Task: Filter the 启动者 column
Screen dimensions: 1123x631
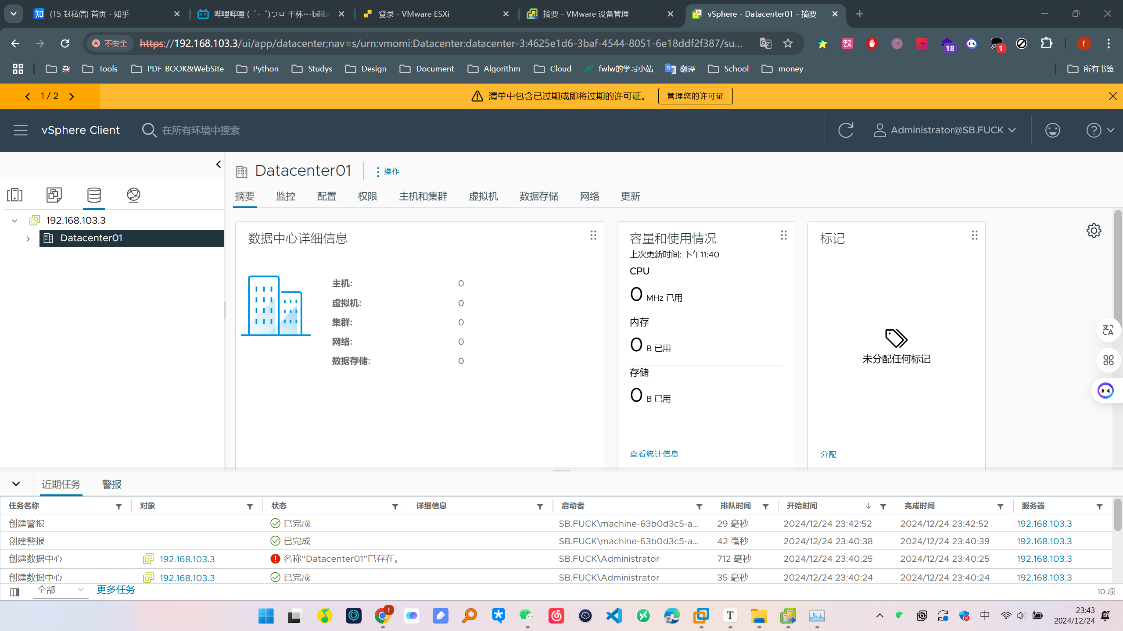Action: [699, 507]
